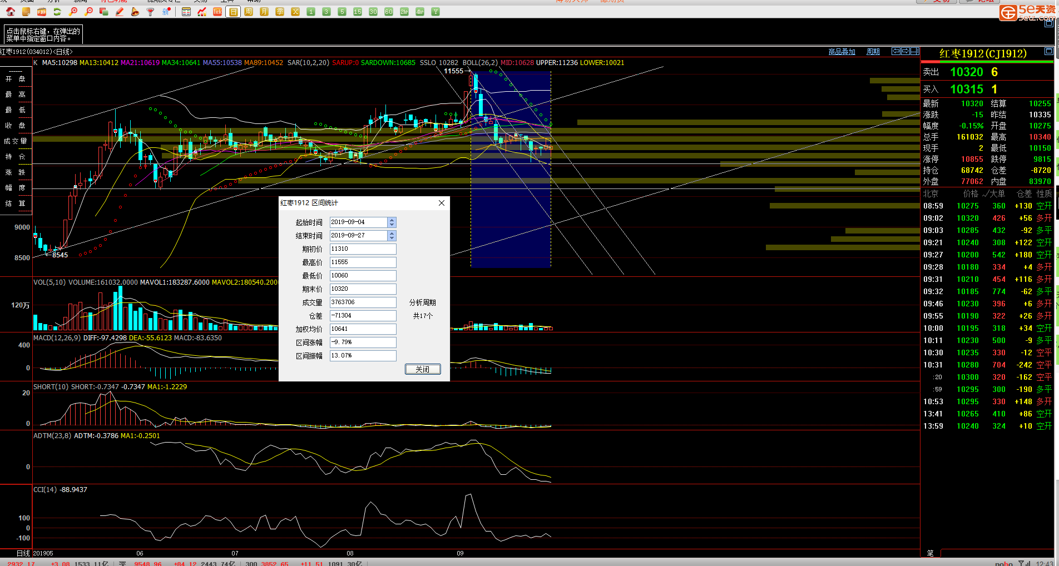Viewport: 1059px width, 566px height.
Task: Select the 4hr period button
Action: 420,12
